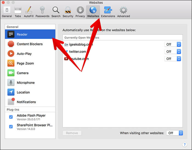
Task: Open the Extensions puzzle icon
Action: pos(108,10)
